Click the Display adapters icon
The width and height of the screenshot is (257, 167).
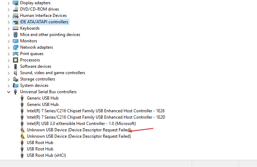16,3
